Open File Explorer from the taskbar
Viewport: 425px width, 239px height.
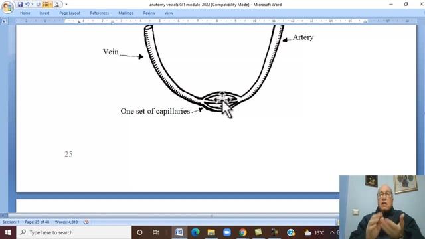click(x=211, y=232)
